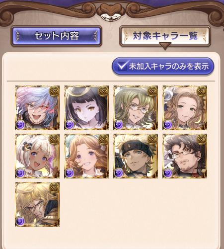Choose the green-haired character wearing glasses
This screenshot has height=249, width=224.
(x=136, y=108)
